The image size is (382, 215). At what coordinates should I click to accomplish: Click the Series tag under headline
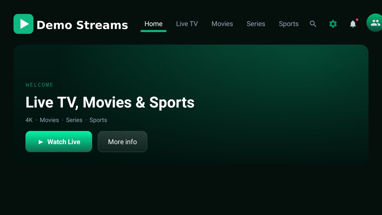(x=74, y=120)
